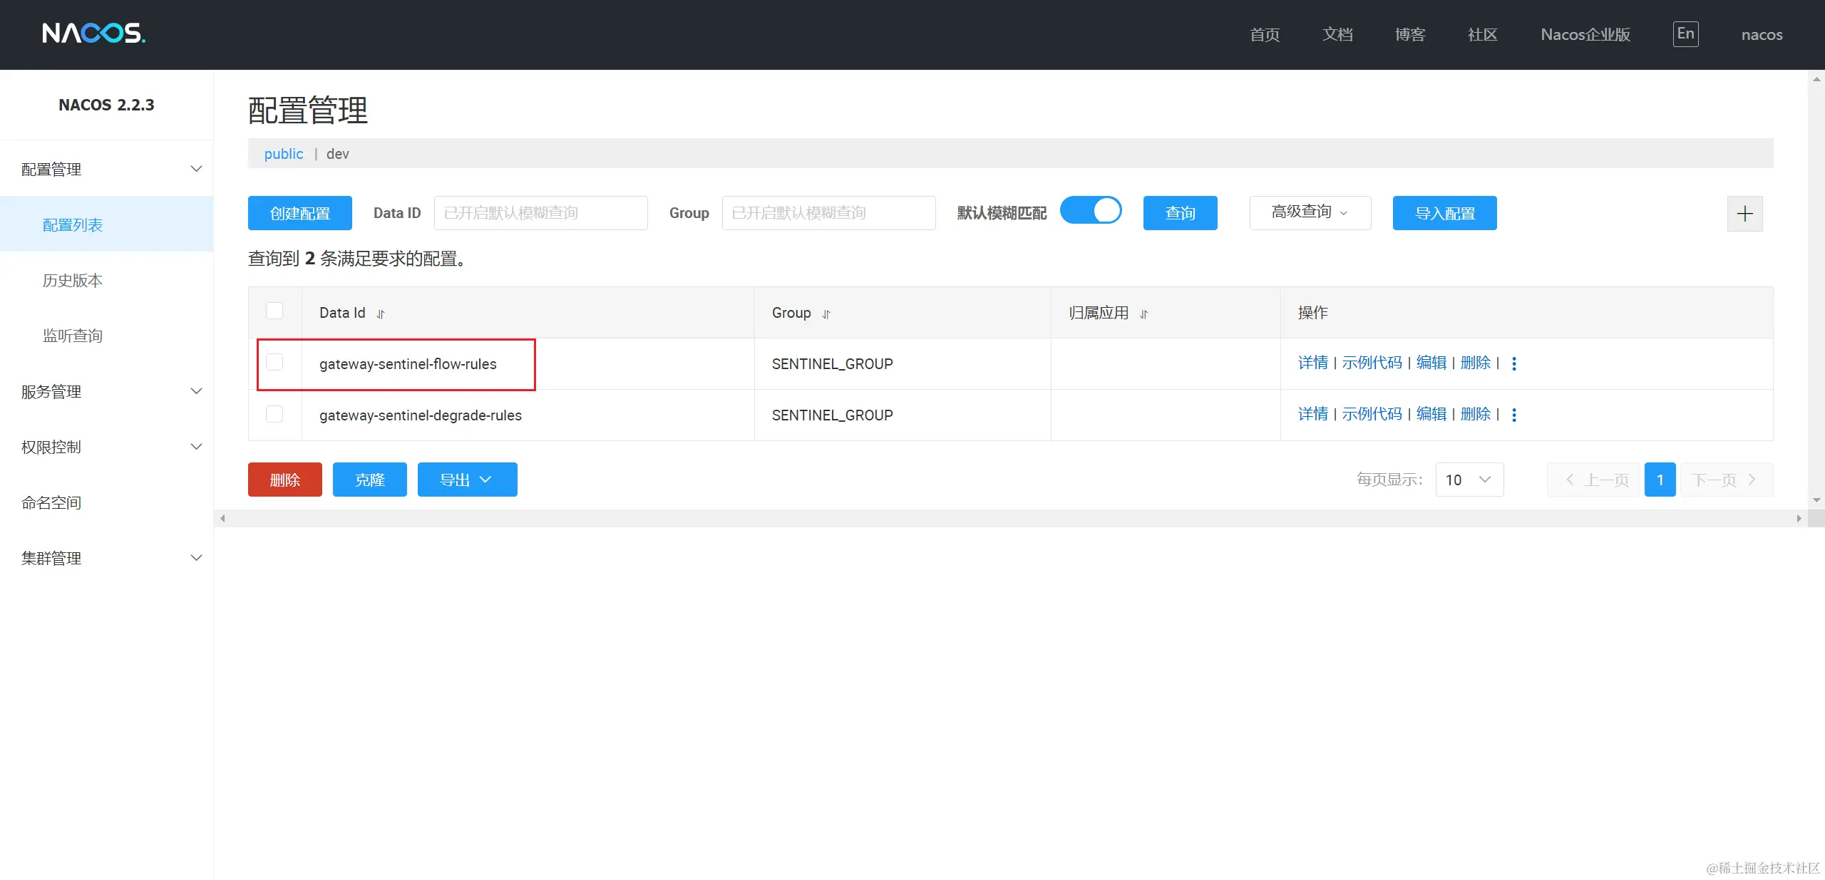Check the gateway-sentinel-flow-rules row checkbox
The width and height of the screenshot is (1825, 880).
coord(274,363)
